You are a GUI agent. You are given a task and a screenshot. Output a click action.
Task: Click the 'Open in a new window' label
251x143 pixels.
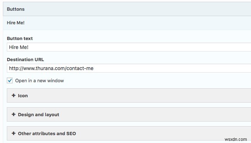tap(39, 81)
